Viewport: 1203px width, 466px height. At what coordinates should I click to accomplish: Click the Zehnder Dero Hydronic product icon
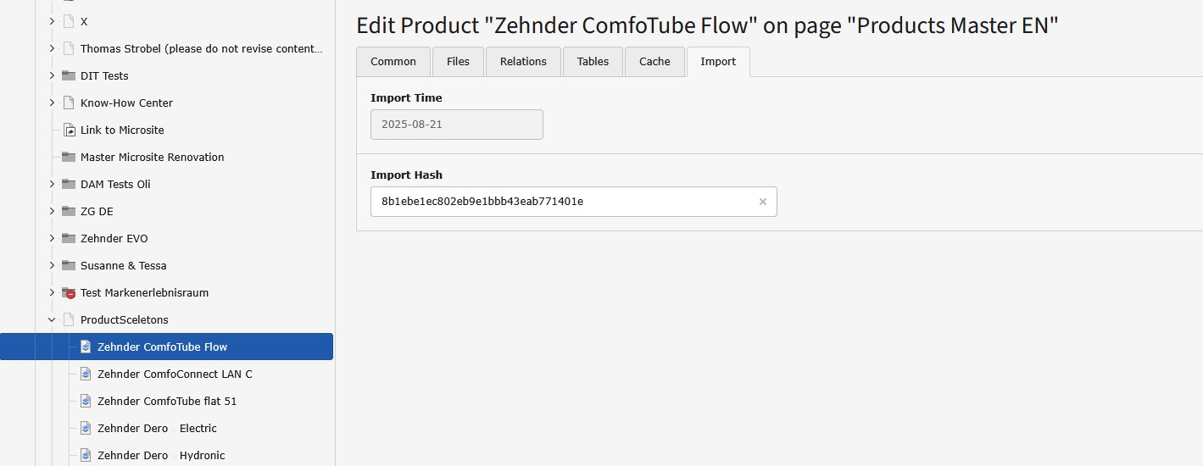pos(86,455)
